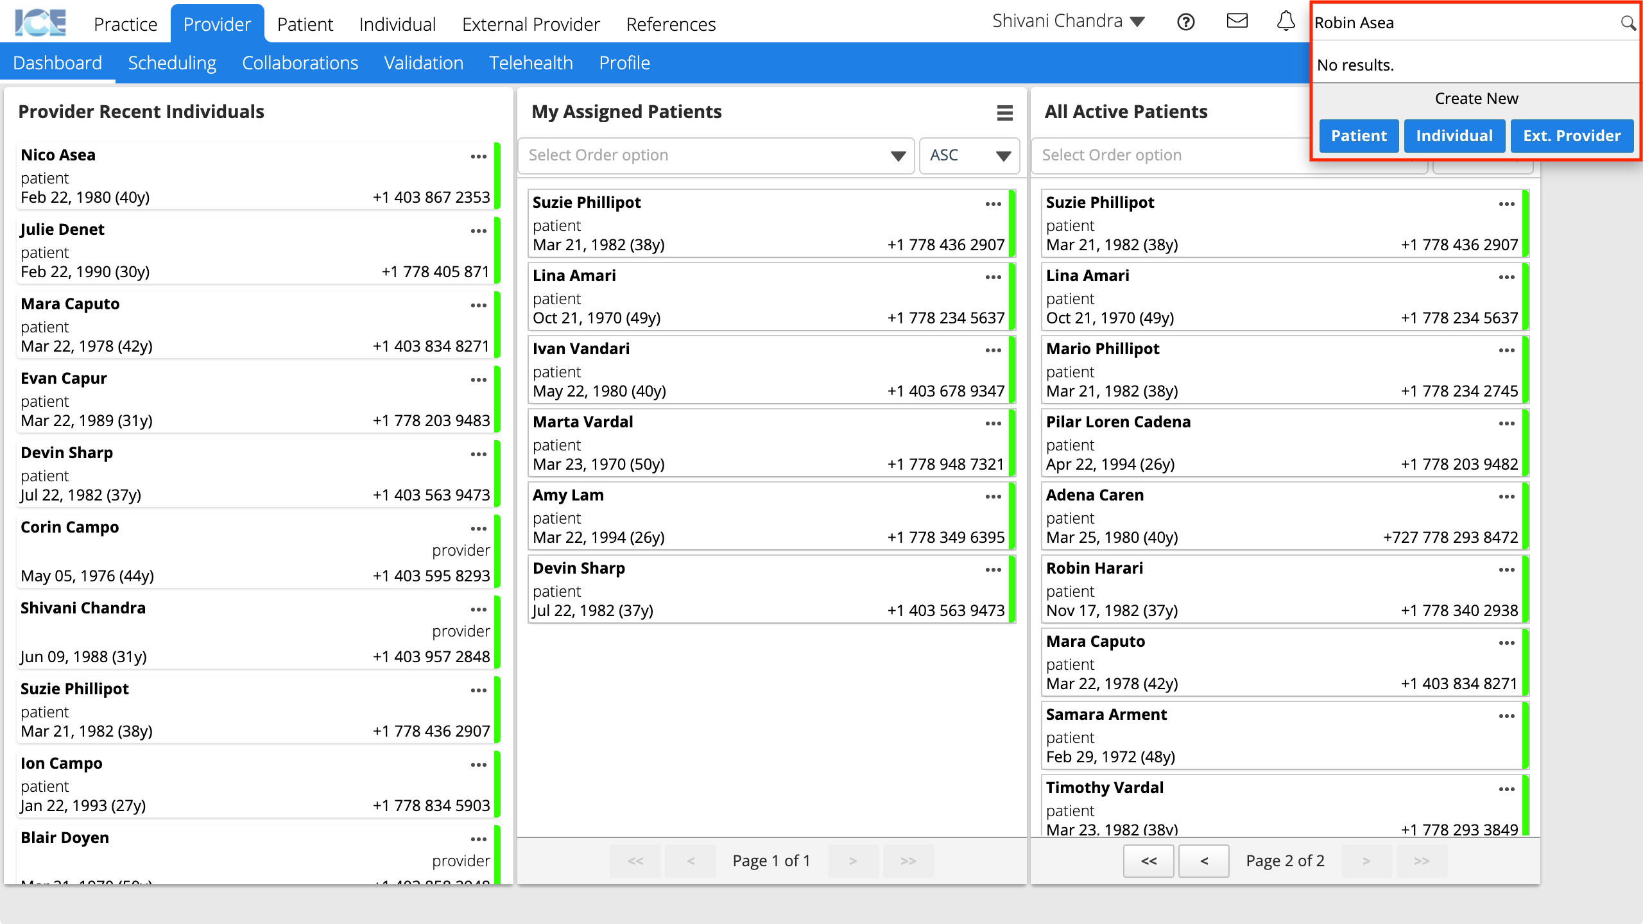The width and height of the screenshot is (1643, 924).
Task: Switch to the Patient tab
Action: [x=305, y=24]
